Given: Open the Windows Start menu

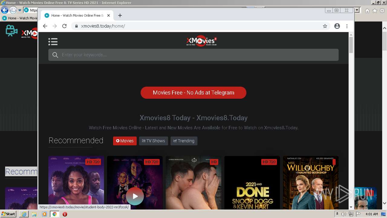Looking at the screenshot, I should 8,214.
